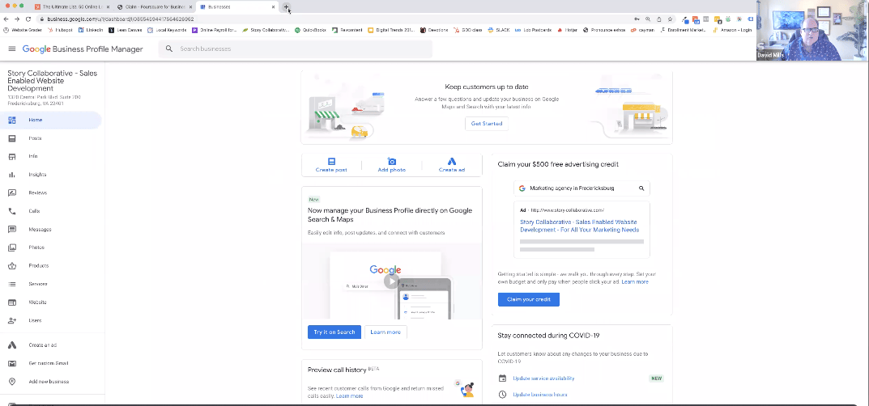Image resolution: width=869 pixels, height=406 pixels.
Task: Click the Create post shortcut
Action: (331, 165)
